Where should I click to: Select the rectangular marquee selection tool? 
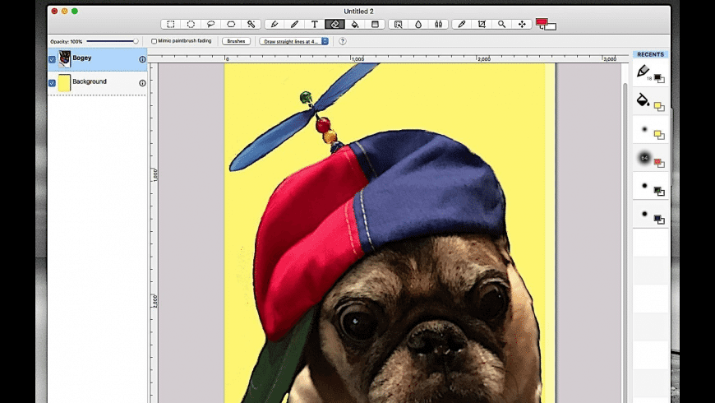pyautogui.click(x=171, y=25)
